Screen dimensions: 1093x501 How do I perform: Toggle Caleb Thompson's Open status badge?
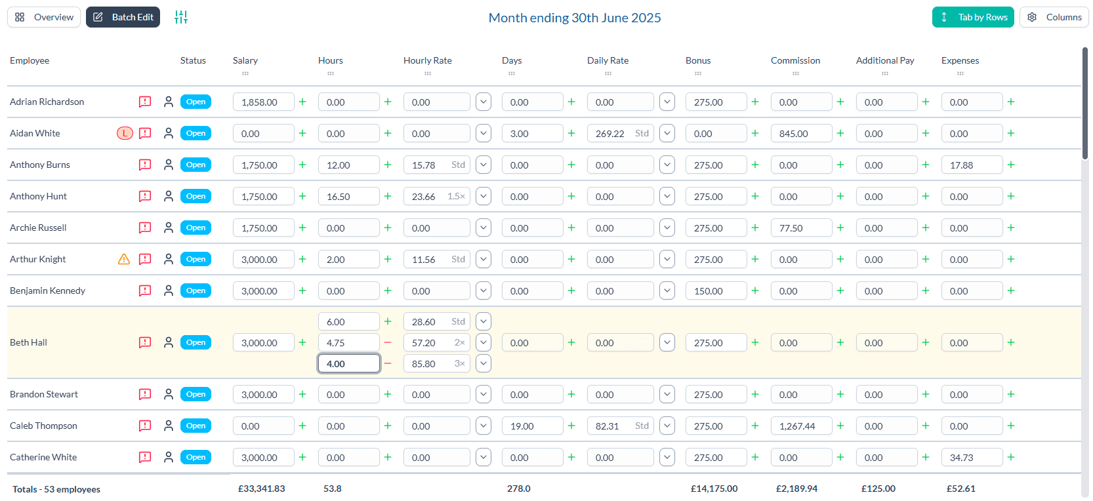pyautogui.click(x=196, y=426)
